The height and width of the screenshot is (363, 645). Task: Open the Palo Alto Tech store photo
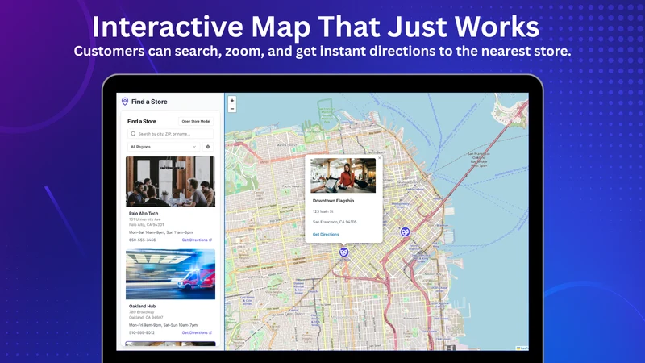click(x=170, y=181)
